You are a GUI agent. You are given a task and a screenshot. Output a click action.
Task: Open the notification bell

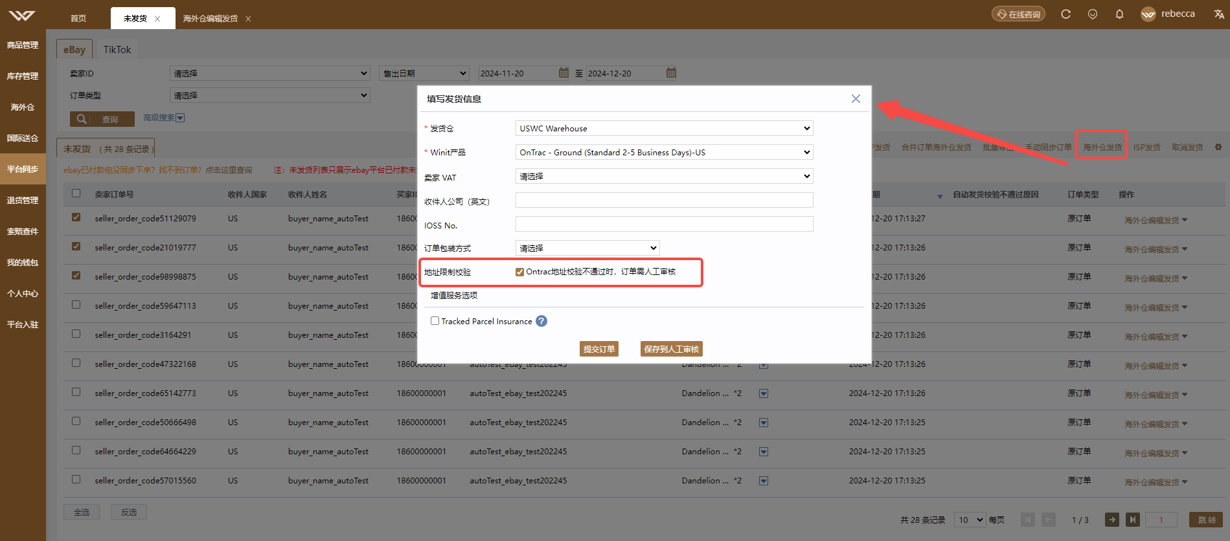pyautogui.click(x=1119, y=14)
